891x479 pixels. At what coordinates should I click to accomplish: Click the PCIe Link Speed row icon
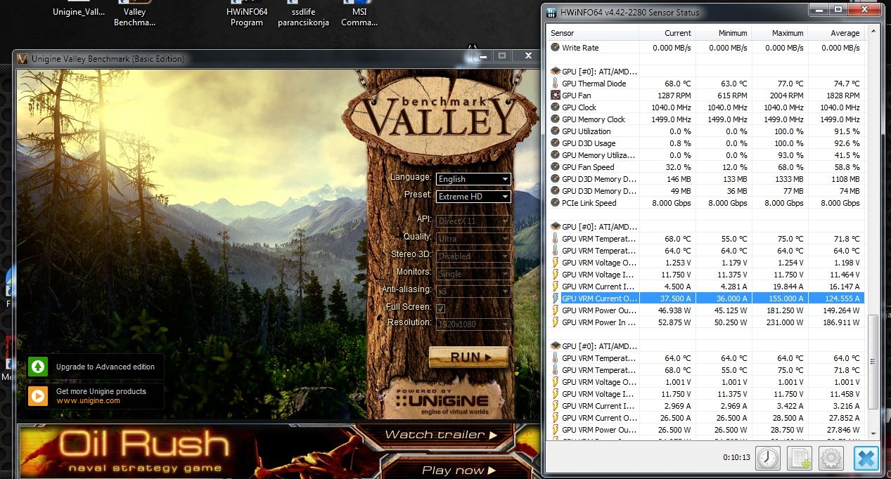[x=555, y=203]
